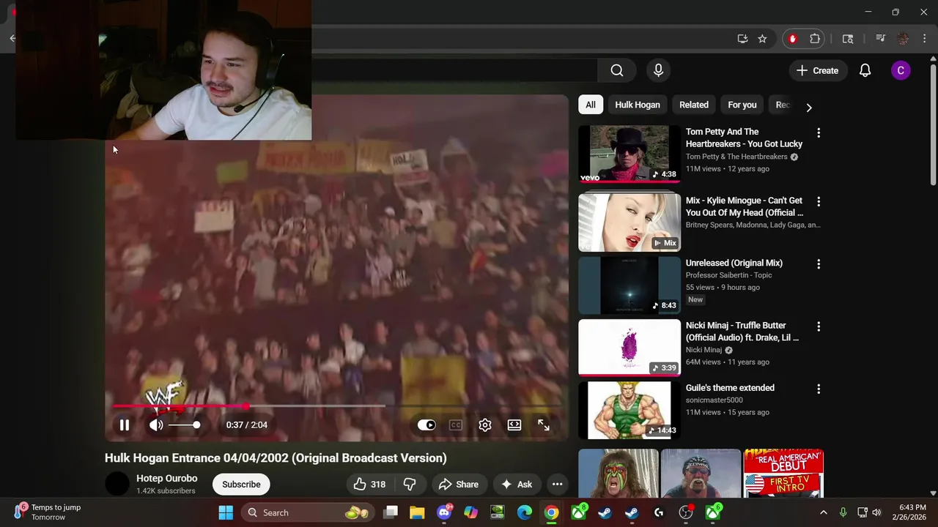Open options for Nicki Minaj Truffle Butter
This screenshot has height=527, width=938.
tap(819, 326)
